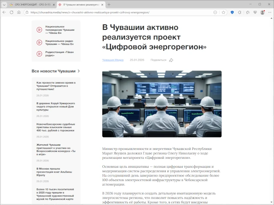Click the reader emoji icon in the address bar
274x205 pixels.
pos(215,12)
